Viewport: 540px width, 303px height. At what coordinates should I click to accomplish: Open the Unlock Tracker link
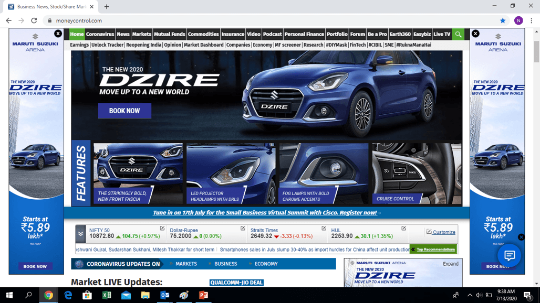pyautogui.click(x=108, y=45)
